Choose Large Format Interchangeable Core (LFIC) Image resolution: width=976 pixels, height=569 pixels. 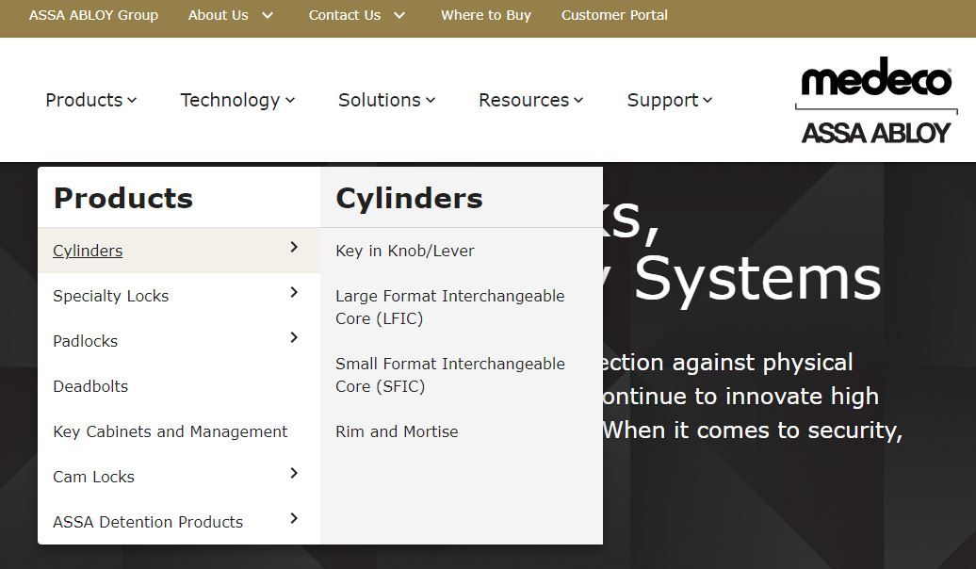coord(449,307)
